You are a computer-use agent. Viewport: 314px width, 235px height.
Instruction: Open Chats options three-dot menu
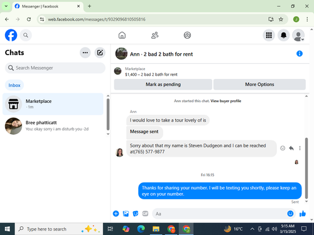tap(85, 53)
